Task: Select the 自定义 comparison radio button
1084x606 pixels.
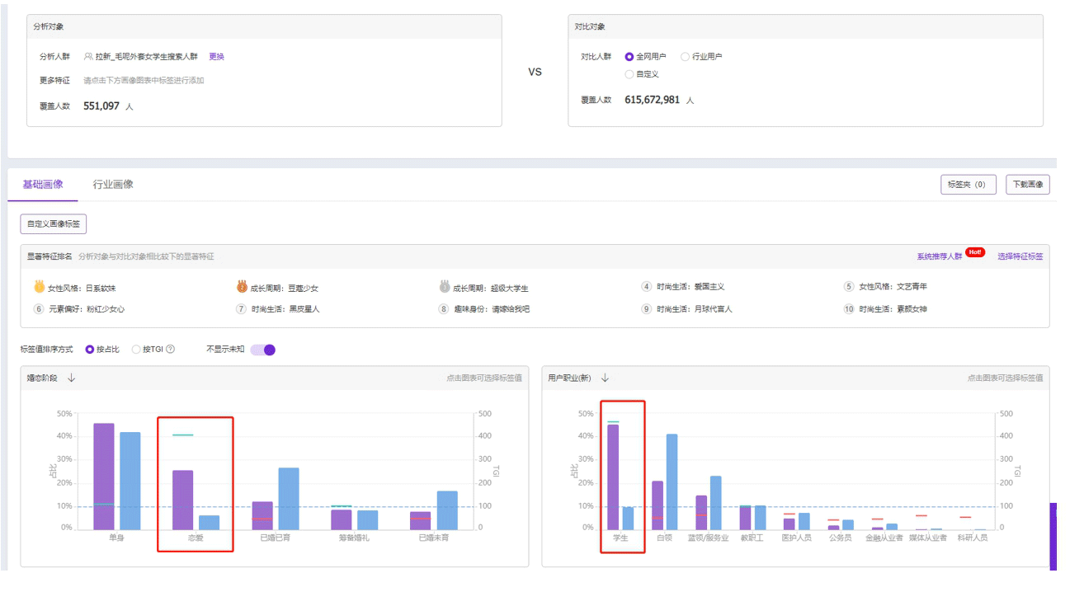Action: pos(629,74)
